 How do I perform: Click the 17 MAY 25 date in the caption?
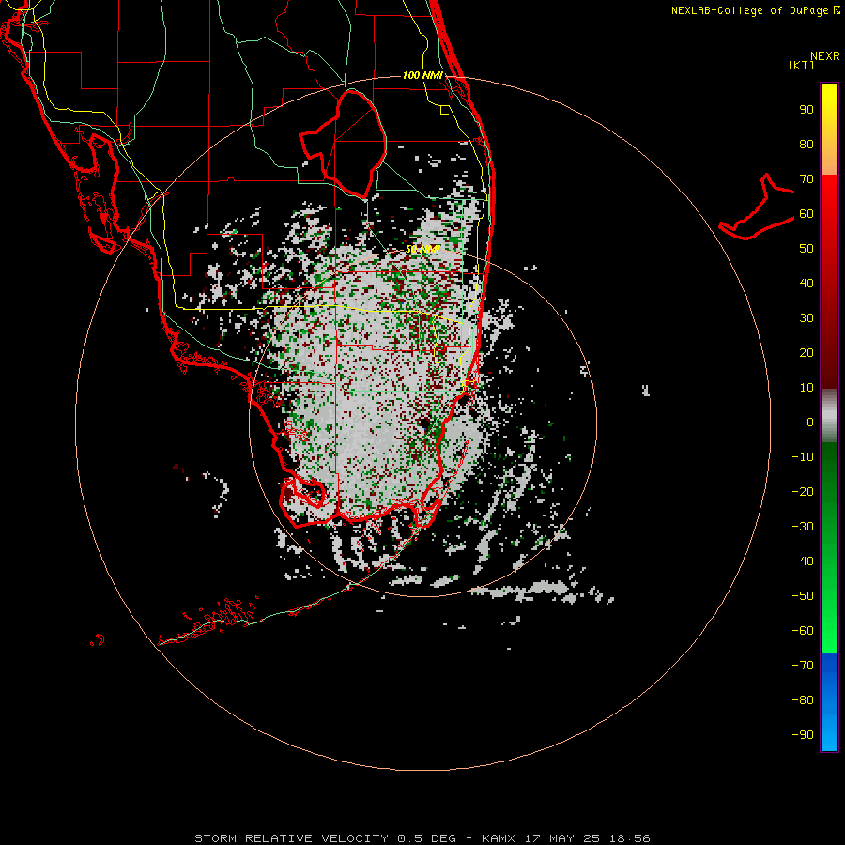[x=562, y=838]
